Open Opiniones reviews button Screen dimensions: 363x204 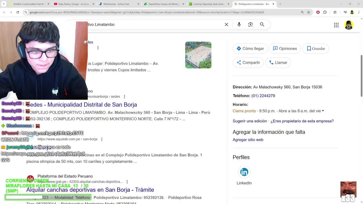tap(285, 48)
